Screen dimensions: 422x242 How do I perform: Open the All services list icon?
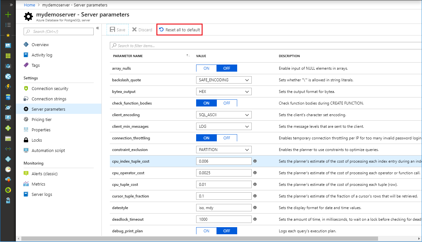tap(8, 25)
